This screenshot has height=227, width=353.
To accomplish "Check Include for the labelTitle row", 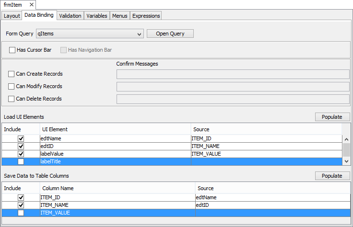I will [21, 162].
